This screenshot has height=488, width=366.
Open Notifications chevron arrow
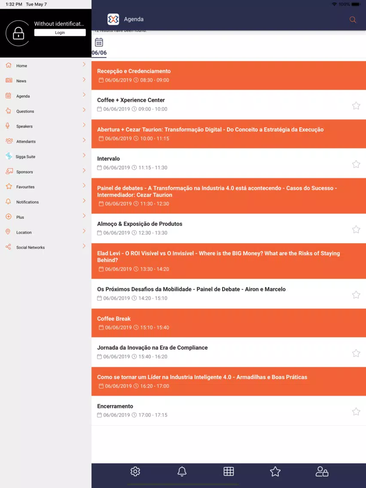coord(84,201)
